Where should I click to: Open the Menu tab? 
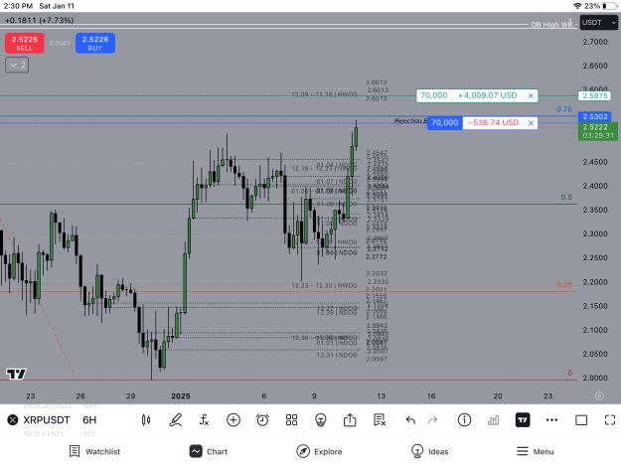536,451
